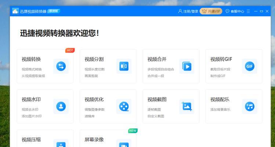The width and height of the screenshot is (275, 147).
Task: Click the 从视频提取音频 description text
Action: pos(33,76)
